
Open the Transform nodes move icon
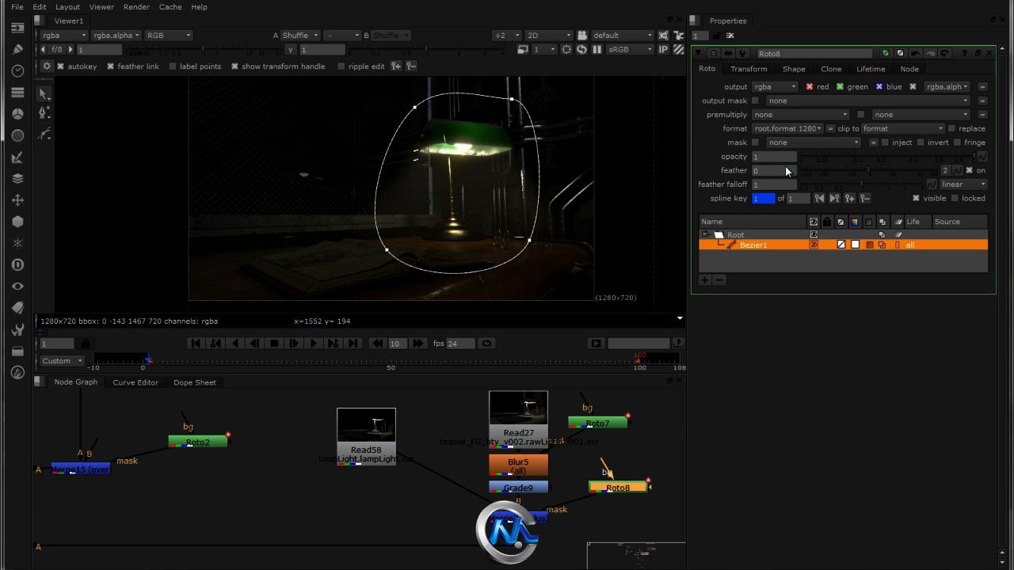pos(17,200)
